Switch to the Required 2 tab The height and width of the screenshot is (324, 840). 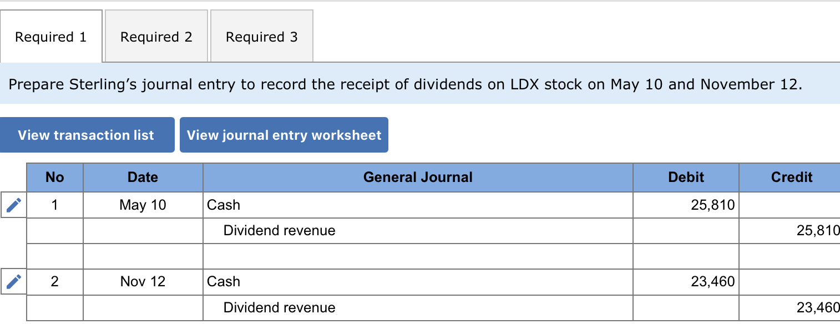coord(156,36)
